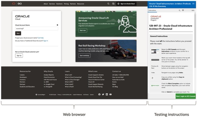Click Start workshop on Red Bull banner

coord(84,55)
